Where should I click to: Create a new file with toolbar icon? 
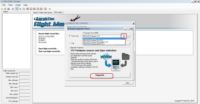1,9
